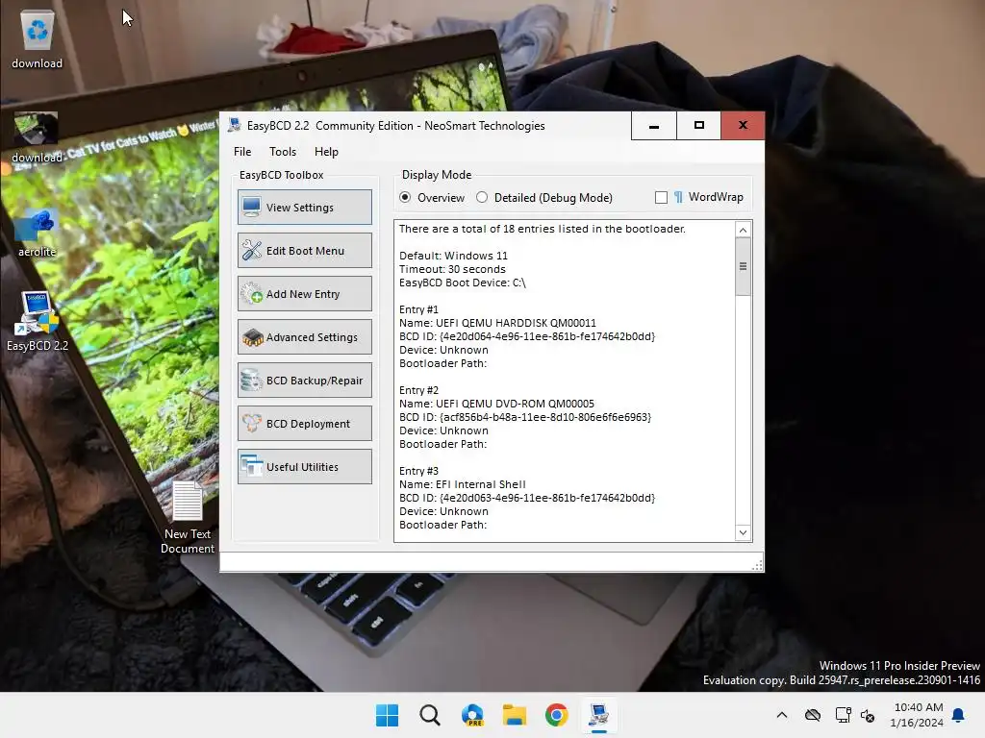This screenshot has height=738, width=985.
Task: Select the Recycle Bin desktop icon
Action: click(x=38, y=39)
